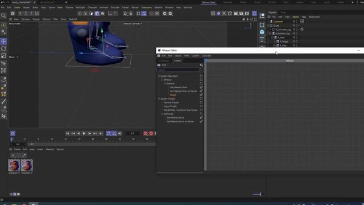The height and width of the screenshot is (205, 364).
Task: Open the Default Camera dropdown in viewport
Action: [133, 24]
